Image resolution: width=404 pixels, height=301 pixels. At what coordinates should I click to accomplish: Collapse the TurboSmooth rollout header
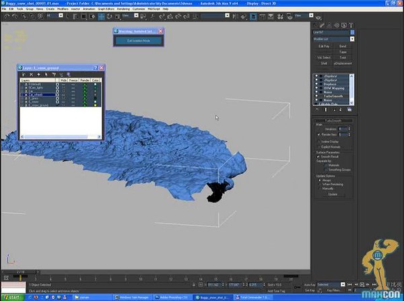(333, 121)
